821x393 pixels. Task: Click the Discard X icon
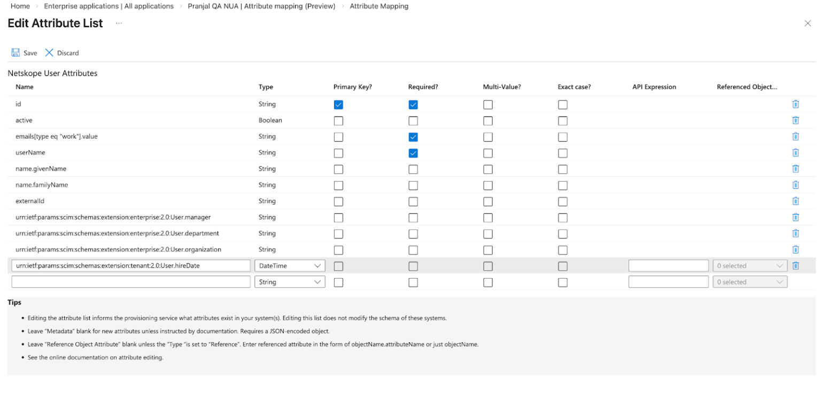pyautogui.click(x=49, y=52)
